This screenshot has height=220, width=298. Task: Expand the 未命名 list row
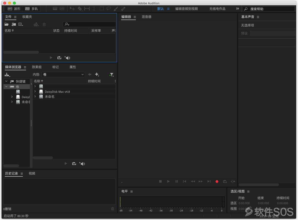(35, 97)
